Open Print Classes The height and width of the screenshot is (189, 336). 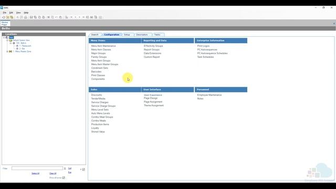[98, 75]
